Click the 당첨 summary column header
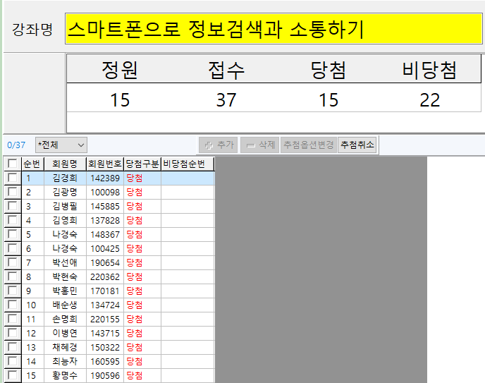 329,70
